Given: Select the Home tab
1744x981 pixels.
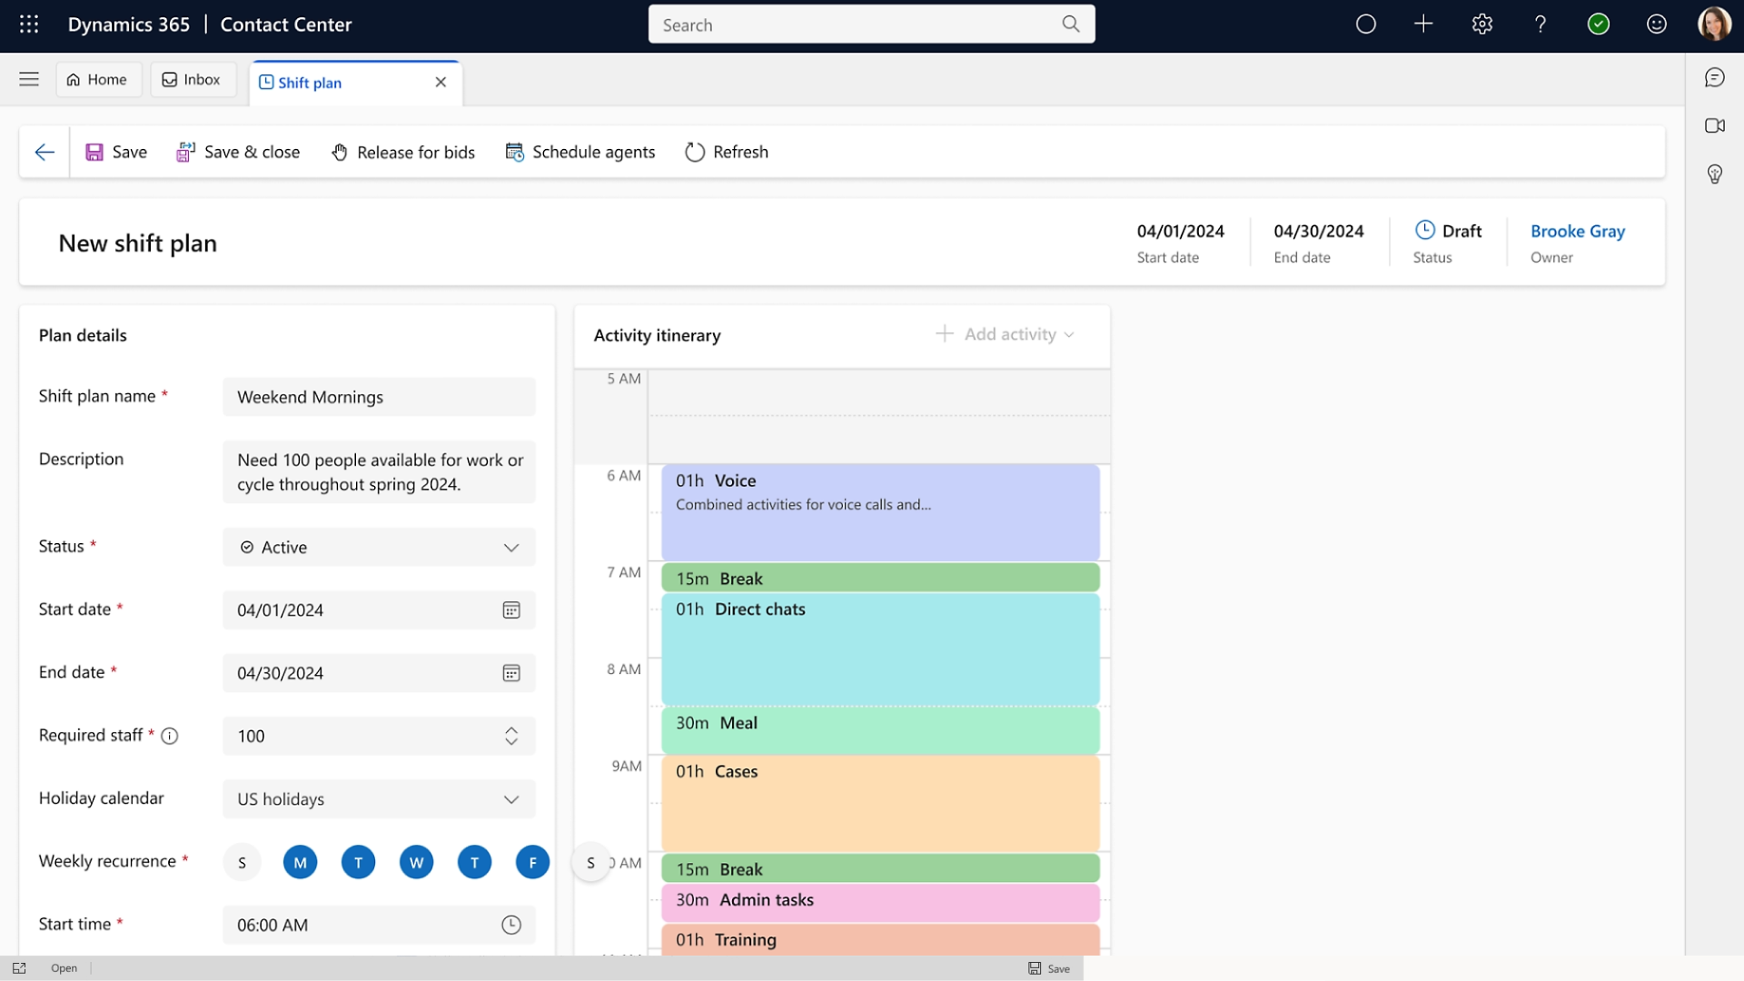Looking at the screenshot, I should click(x=98, y=79).
